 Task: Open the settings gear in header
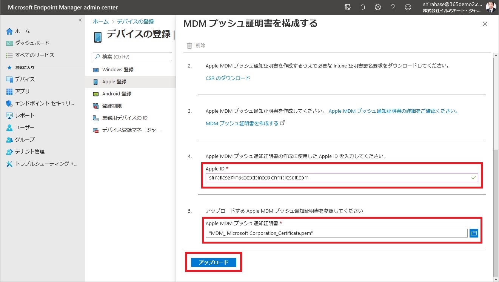[378, 7]
